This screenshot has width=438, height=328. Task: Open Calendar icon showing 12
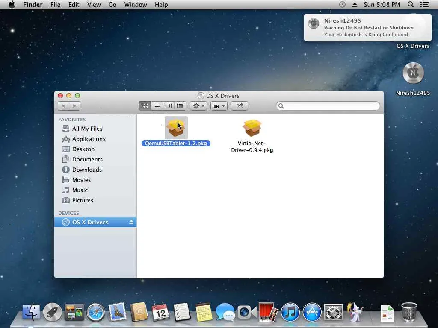tap(160, 312)
